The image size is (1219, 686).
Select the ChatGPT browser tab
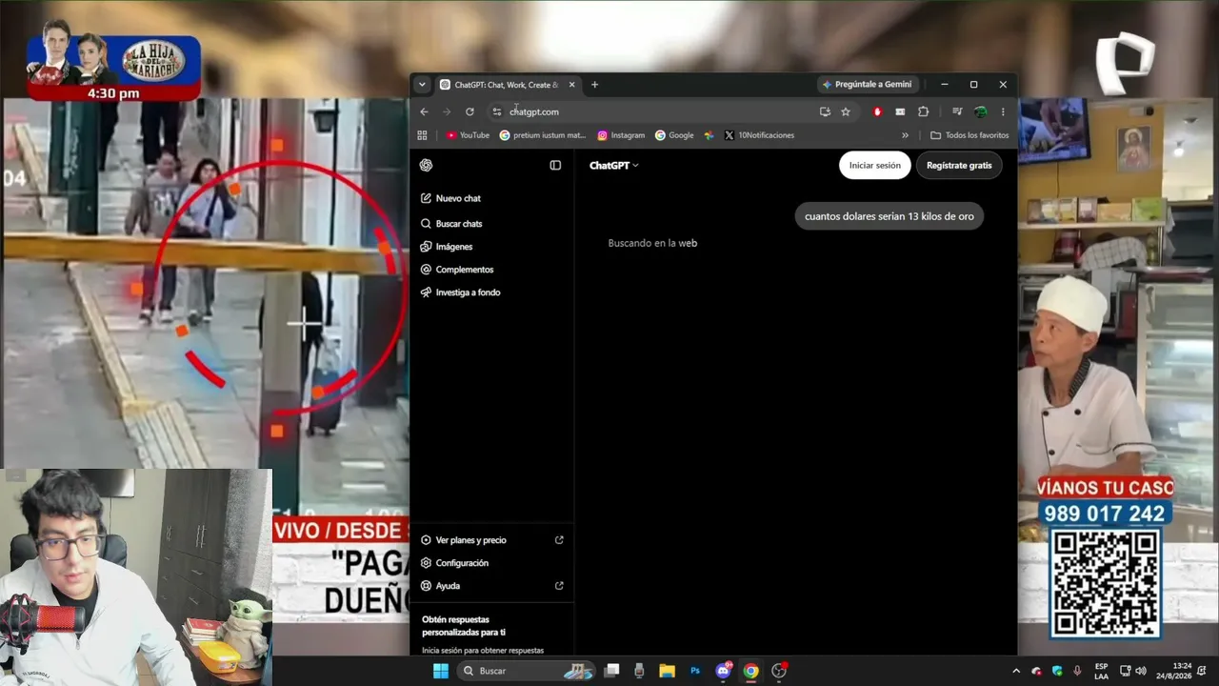tap(507, 85)
